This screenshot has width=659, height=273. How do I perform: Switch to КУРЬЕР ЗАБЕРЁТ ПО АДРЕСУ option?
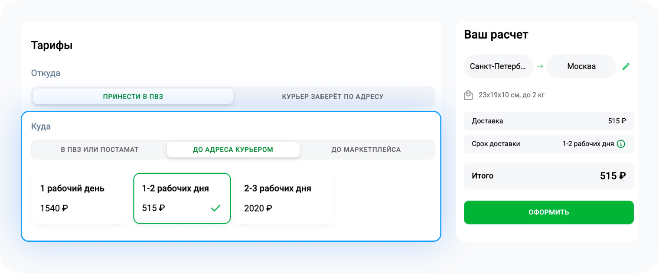[x=333, y=96]
